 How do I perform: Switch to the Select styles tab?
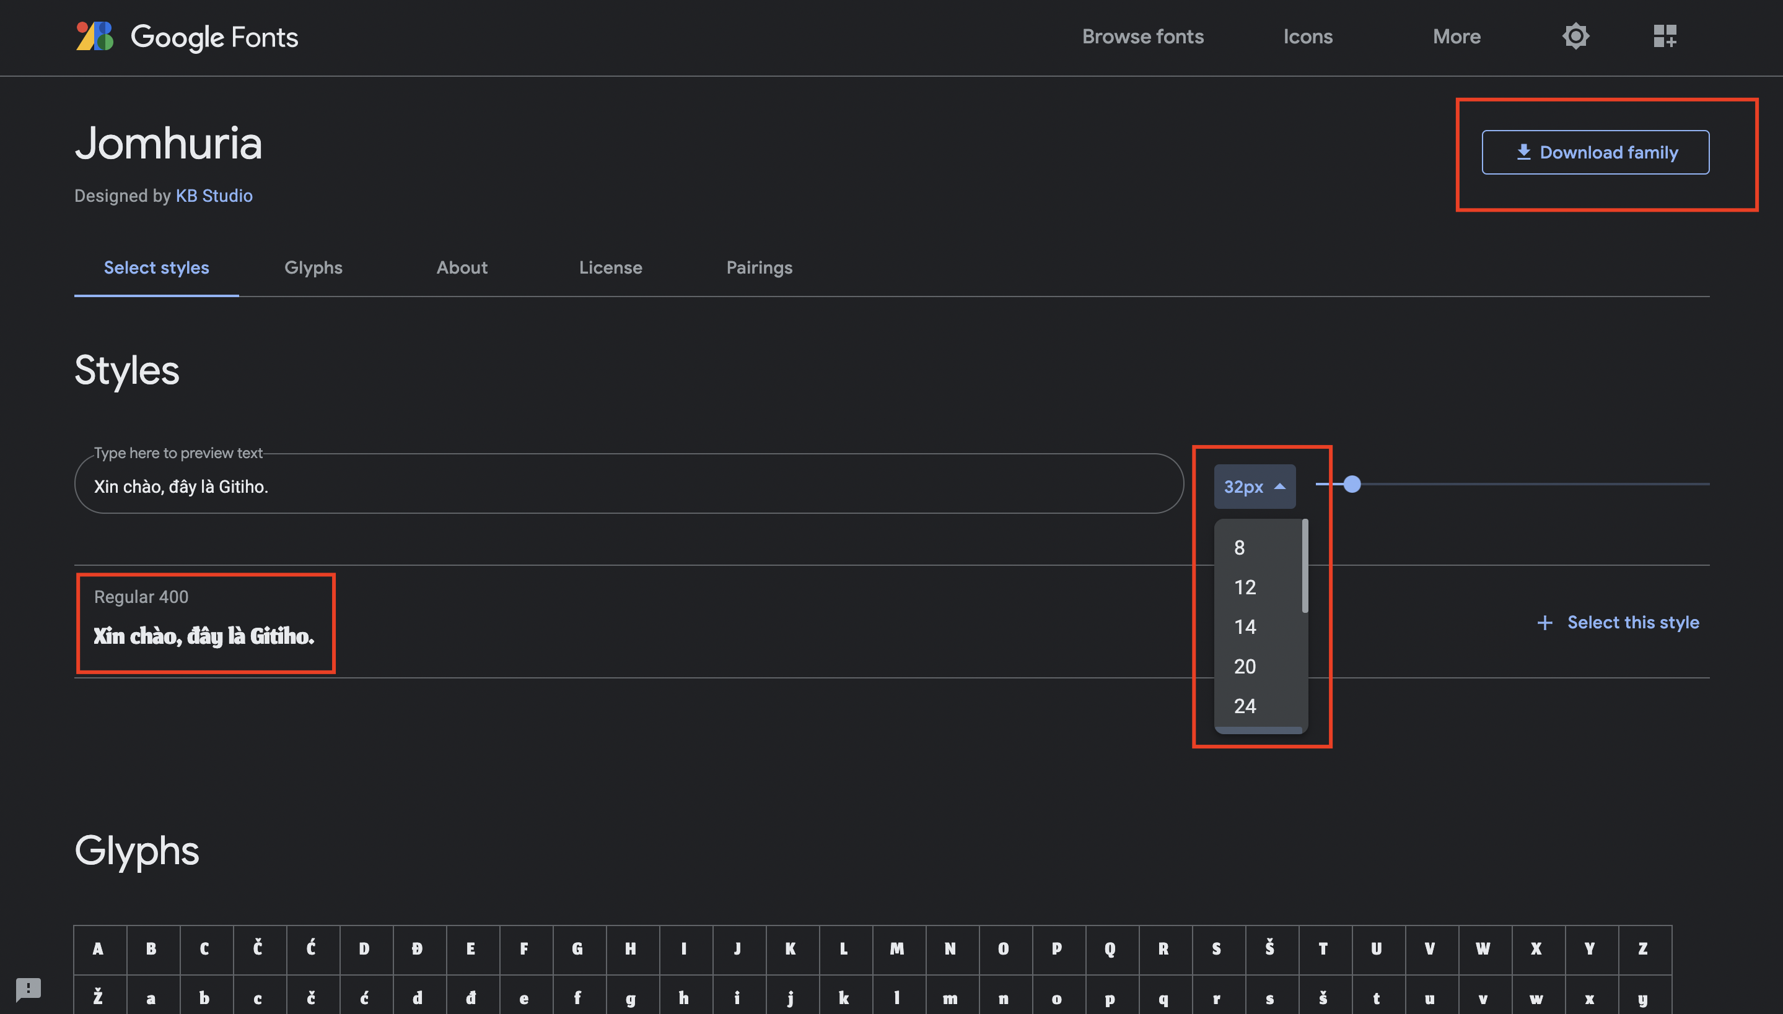coord(156,267)
